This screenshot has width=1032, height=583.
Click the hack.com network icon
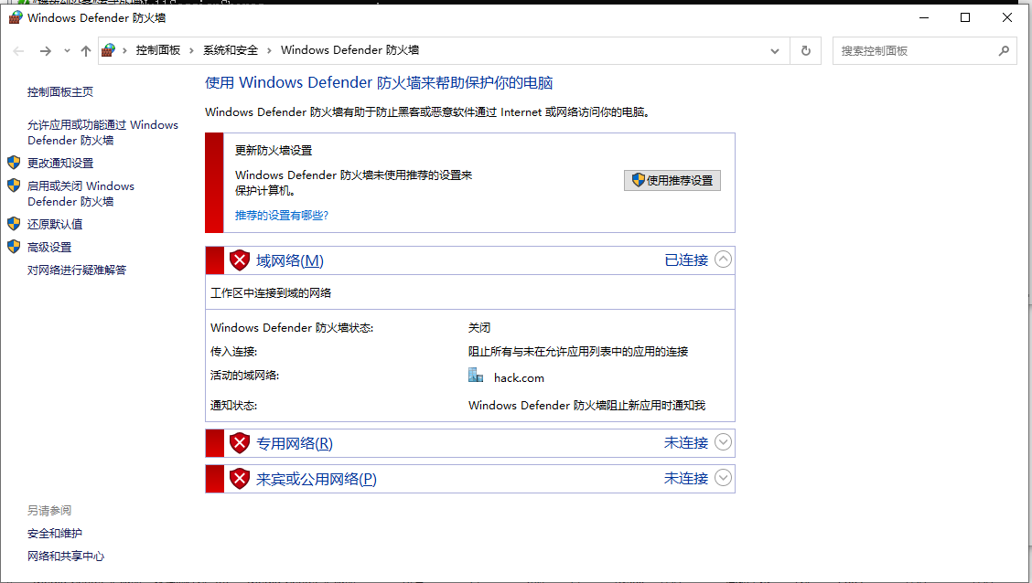pos(476,376)
